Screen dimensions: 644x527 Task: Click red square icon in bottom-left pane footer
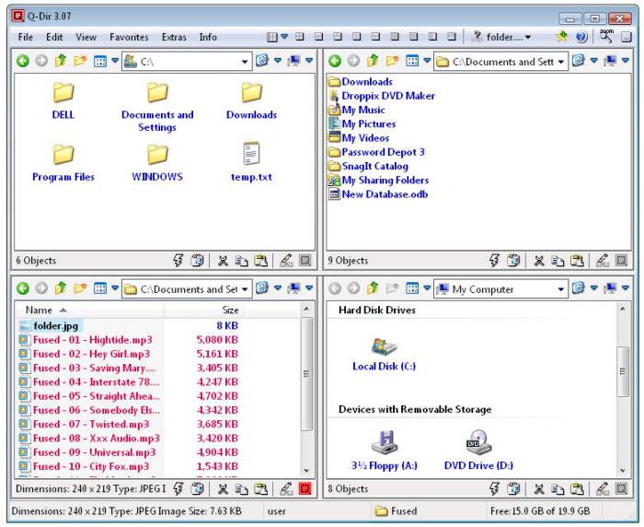pyautogui.click(x=304, y=489)
